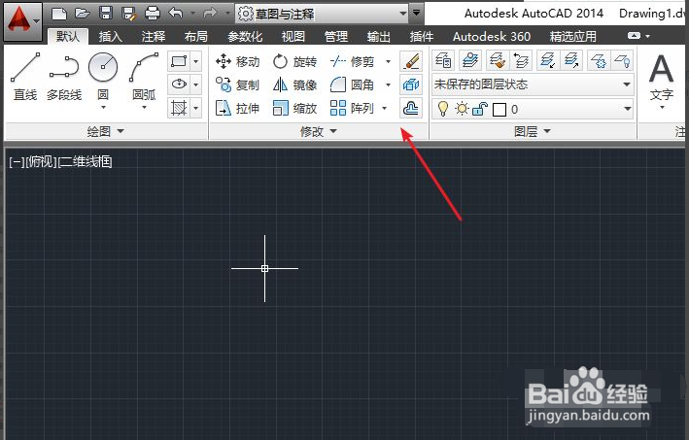Expand the 修剪 trim flyout arrow
Screen dimensions: 689x440
point(388,61)
